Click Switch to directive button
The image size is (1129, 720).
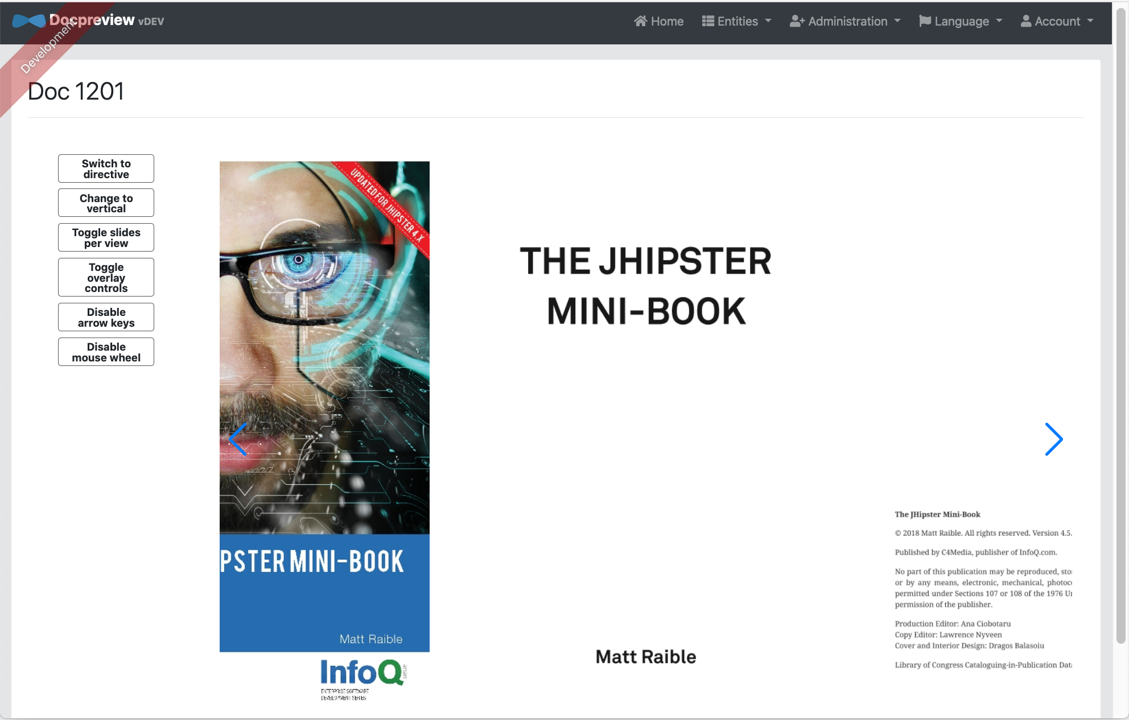(x=105, y=168)
